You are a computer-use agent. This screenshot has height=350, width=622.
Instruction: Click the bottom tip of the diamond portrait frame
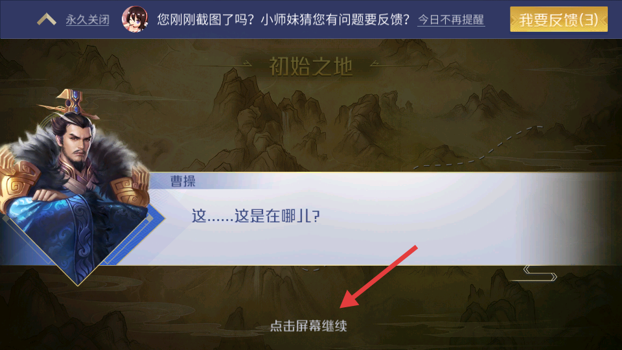(78, 283)
